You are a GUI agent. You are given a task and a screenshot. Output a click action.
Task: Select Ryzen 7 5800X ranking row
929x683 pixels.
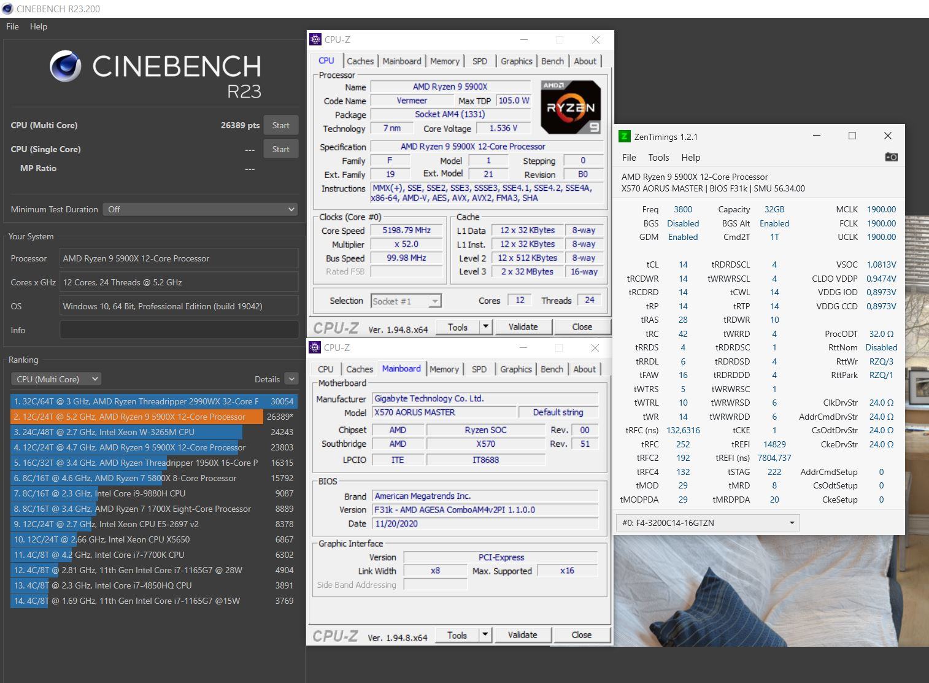[154, 478]
